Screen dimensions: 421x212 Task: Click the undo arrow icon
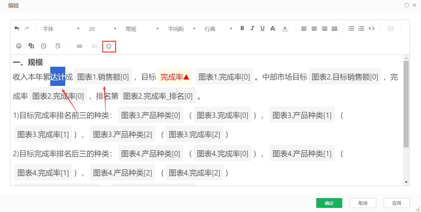[17, 28]
